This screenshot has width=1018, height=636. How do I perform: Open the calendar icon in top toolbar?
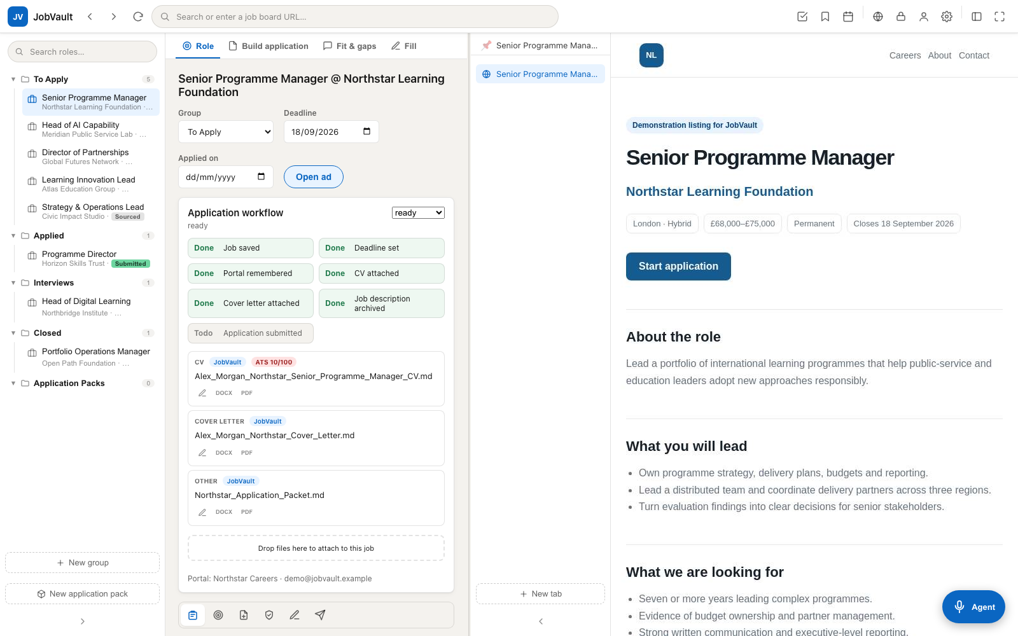pyautogui.click(x=848, y=17)
